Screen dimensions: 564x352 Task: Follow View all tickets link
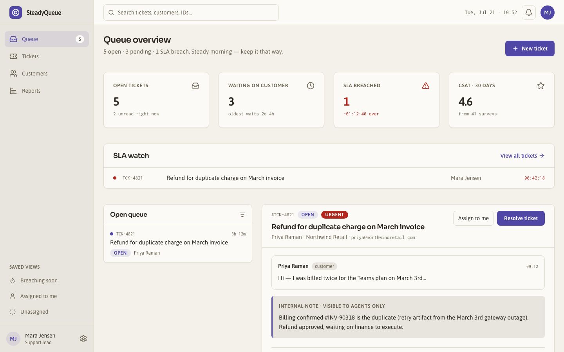click(522, 156)
